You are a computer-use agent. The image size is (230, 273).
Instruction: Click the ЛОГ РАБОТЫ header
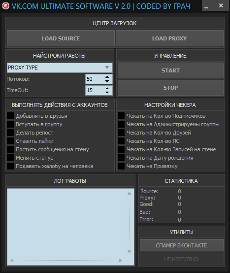(x=70, y=181)
